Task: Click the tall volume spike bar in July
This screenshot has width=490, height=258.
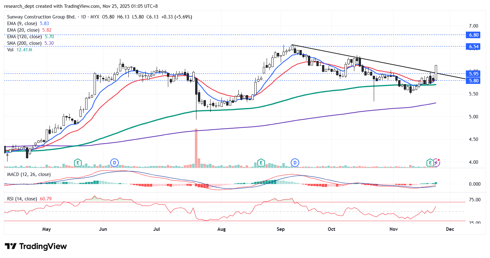Action: 196,148
